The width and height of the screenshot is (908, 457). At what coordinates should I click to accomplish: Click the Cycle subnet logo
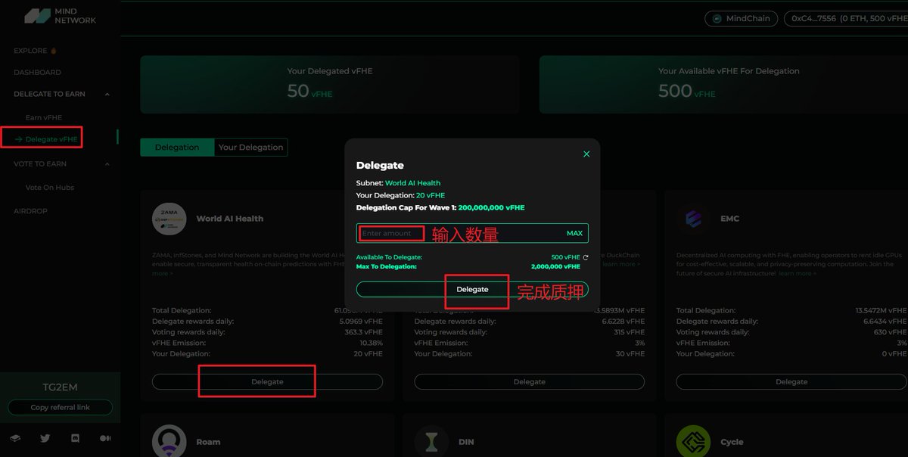[693, 441]
